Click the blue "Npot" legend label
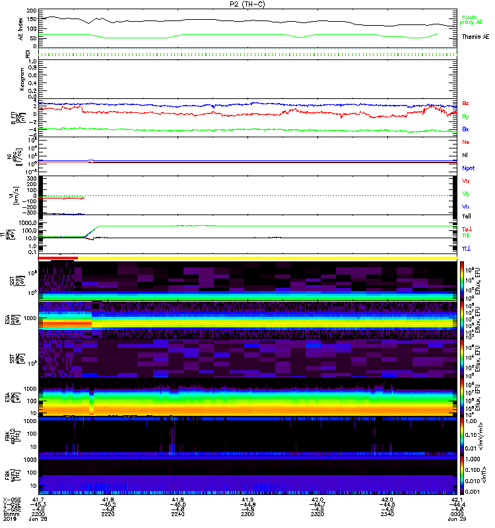 tap(468, 168)
